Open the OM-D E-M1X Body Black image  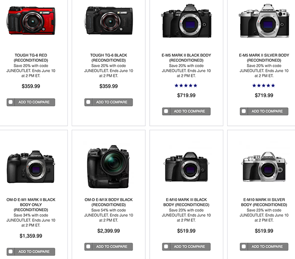click(x=109, y=167)
